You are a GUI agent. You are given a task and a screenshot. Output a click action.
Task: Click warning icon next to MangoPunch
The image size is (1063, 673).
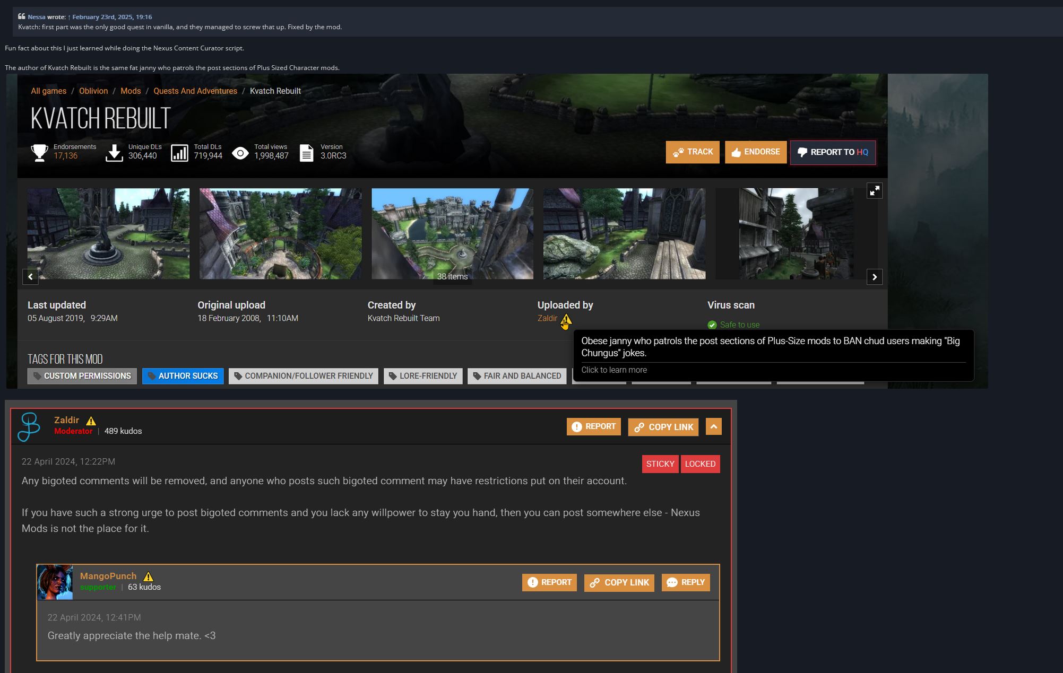point(148,576)
